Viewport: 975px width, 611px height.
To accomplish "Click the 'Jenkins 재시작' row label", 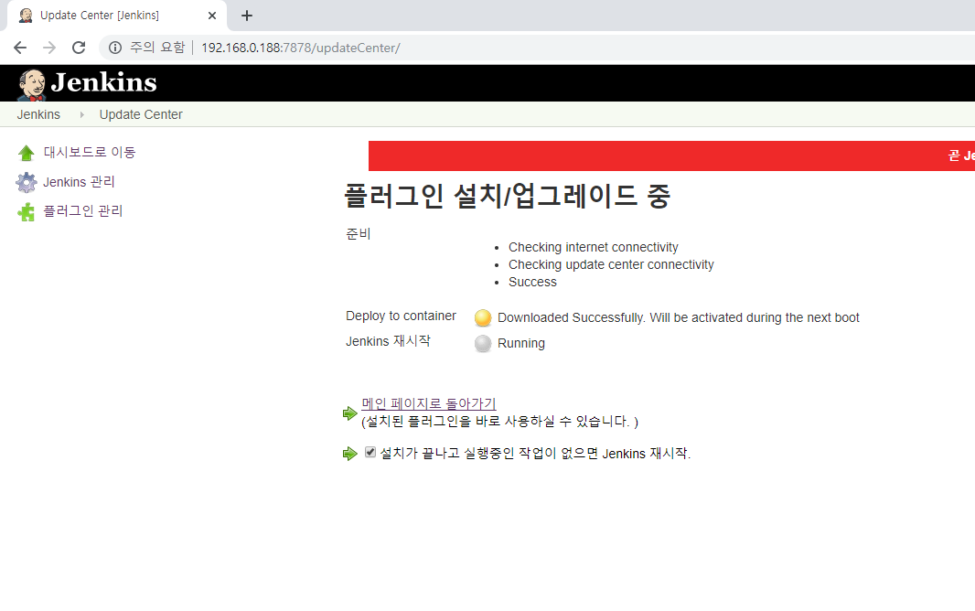I will coord(388,341).
